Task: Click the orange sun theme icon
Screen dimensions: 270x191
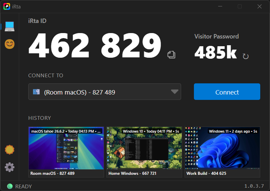Action: [x=9, y=149]
